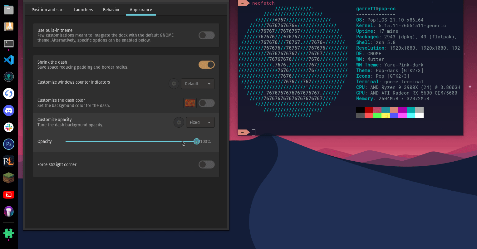
Task: Open windows counter indicators gear settings
Action: (174, 84)
